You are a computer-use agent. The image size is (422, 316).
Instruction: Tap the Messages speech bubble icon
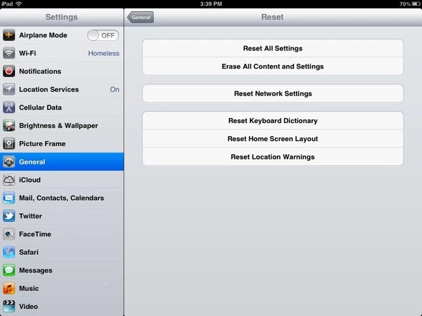point(9,270)
